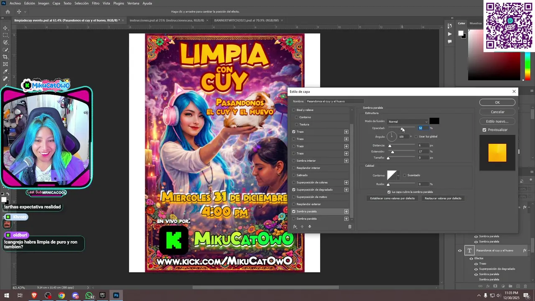This screenshot has width=535, height=301.
Task: Create adjustment layer icon in Layers panel
Action: (503, 286)
